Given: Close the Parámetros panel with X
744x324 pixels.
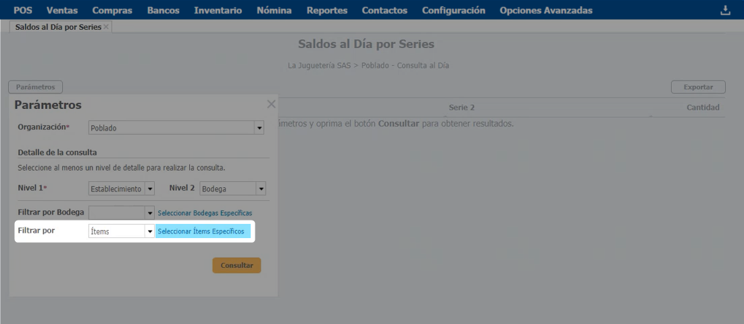Looking at the screenshot, I should click(x=271, y=104).
